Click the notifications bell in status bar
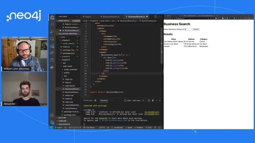255x143 pixels. [x=159, y=128]
